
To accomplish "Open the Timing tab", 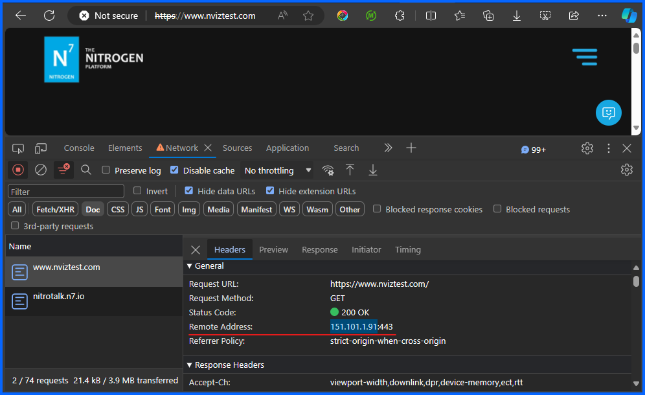I will [x=407, y=249].
